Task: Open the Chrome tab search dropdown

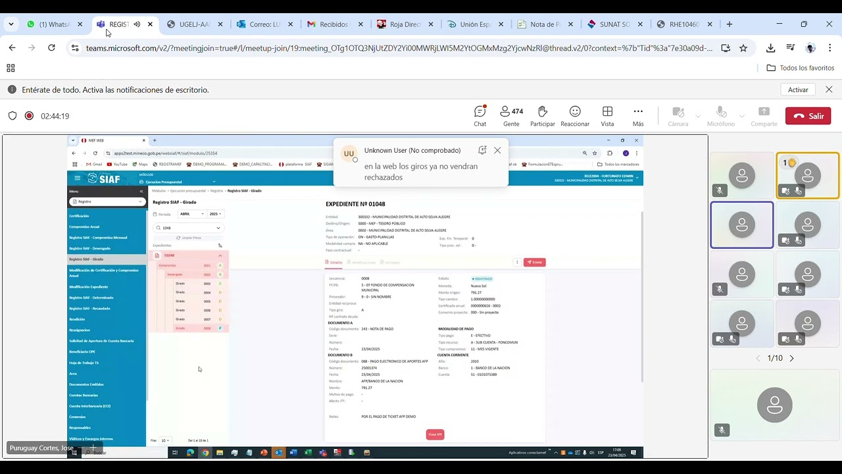Action: point(11,24)
